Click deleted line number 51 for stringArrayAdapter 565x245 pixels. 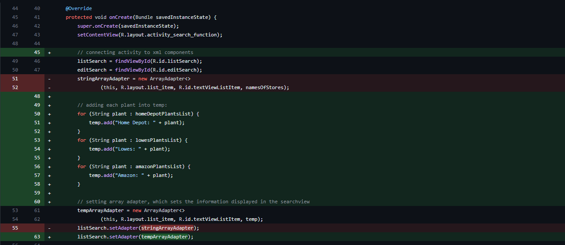15,79
